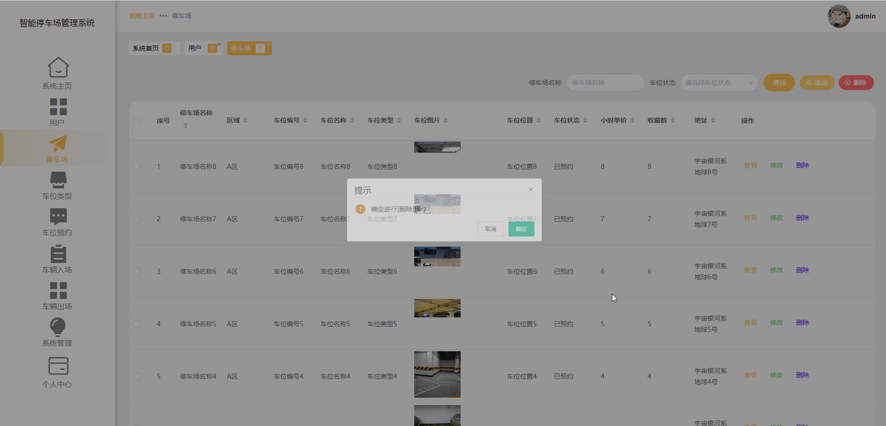The height and width of the screenshot is (426, 886).
Task: Sort by the 车位图片 column arrows
Action: coord(446,120)
